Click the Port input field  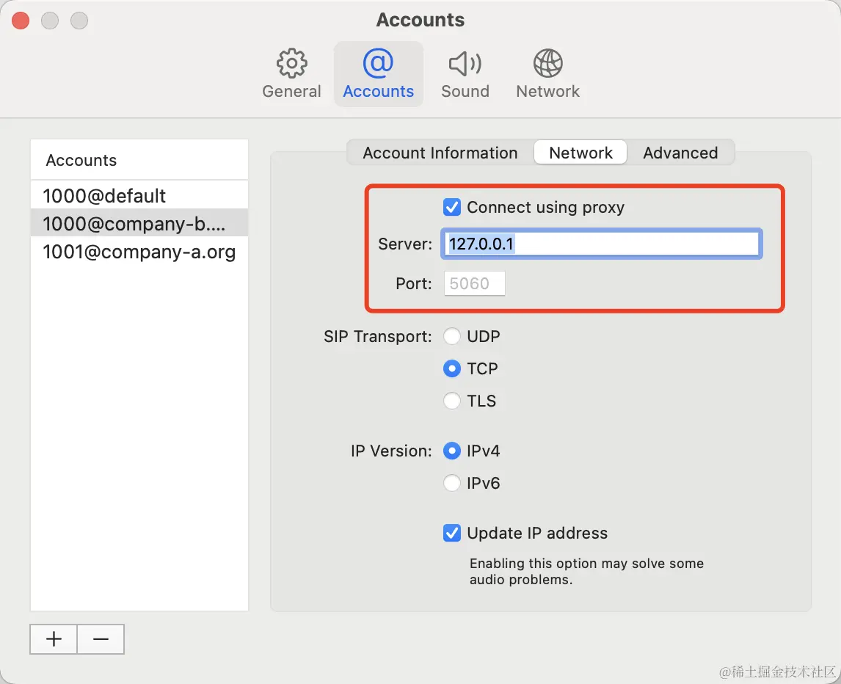[x=474, y=283]
